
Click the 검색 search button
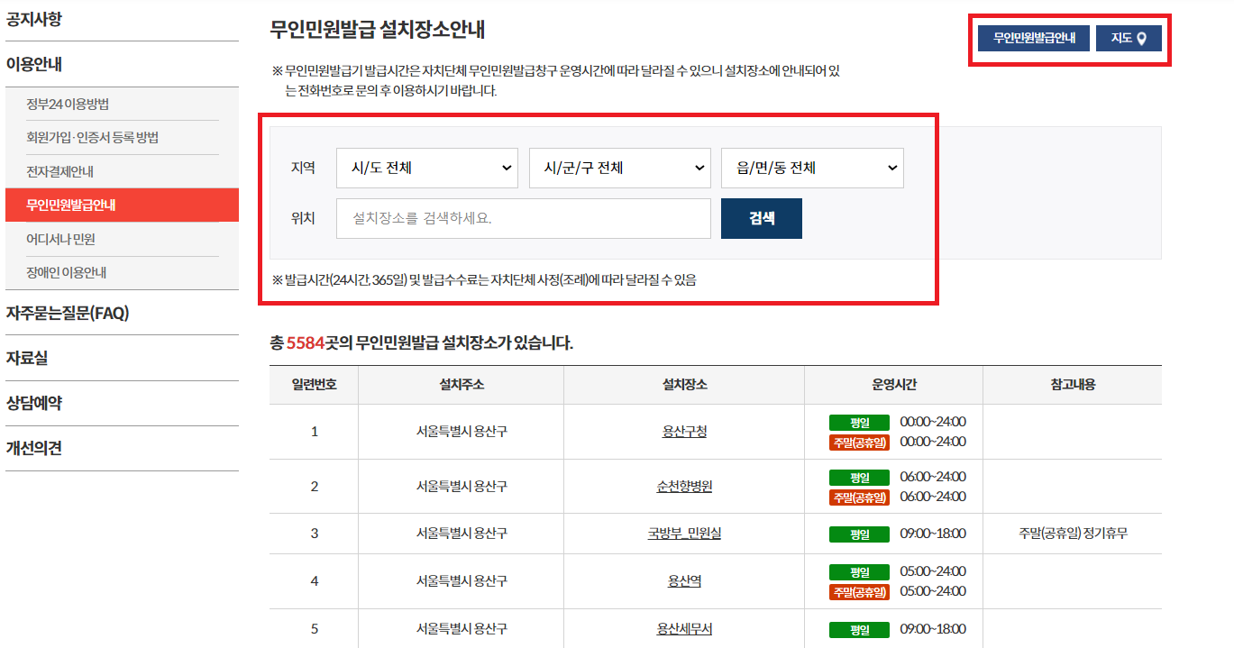tap(760, 218)
